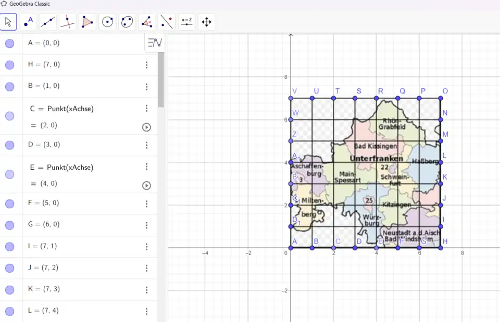
Task: Play animation for point C
Action: tap(146, 127)
